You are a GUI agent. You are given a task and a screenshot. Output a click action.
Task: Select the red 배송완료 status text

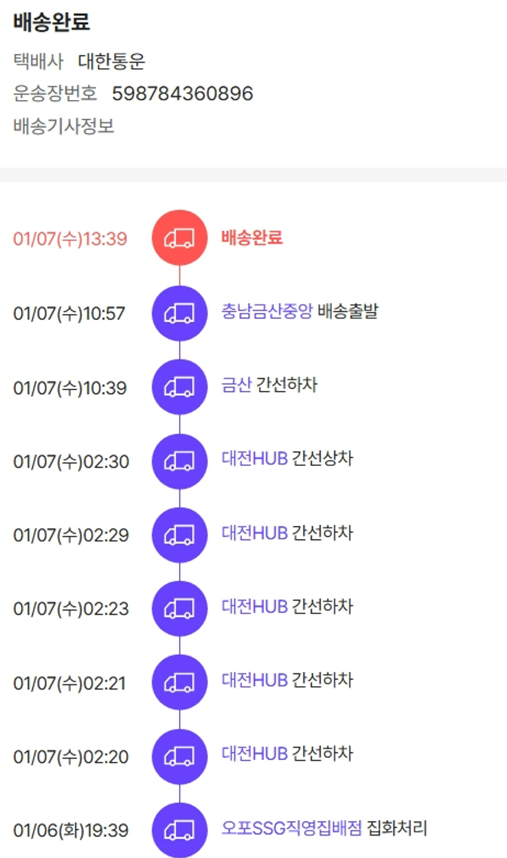coord(251,237)
